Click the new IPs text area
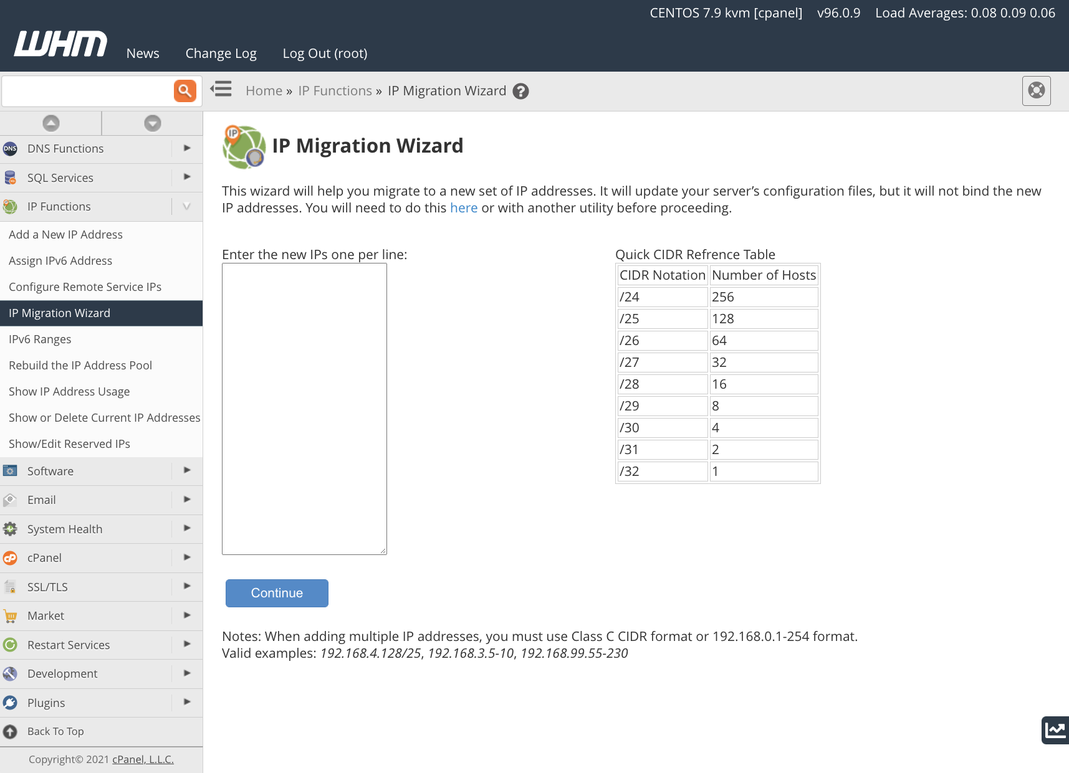 pyautogui.click(x=304, y=409)
